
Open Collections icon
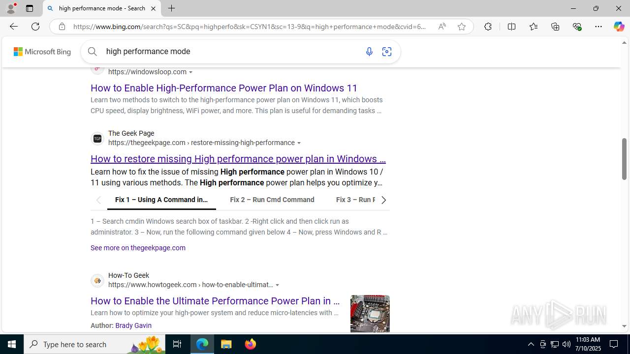(x=555, y=27)
